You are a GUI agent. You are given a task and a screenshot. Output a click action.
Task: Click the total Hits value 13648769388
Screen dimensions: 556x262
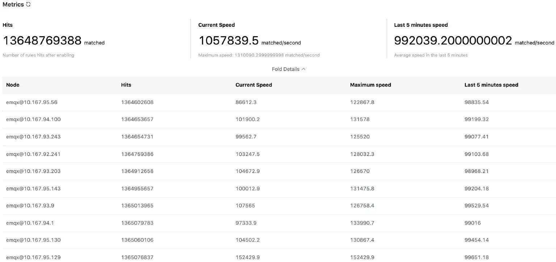click(42, 41)
